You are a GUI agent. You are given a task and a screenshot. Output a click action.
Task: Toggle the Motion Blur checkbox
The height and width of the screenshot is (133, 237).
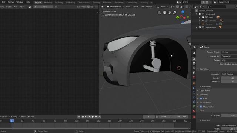[201, 106]
